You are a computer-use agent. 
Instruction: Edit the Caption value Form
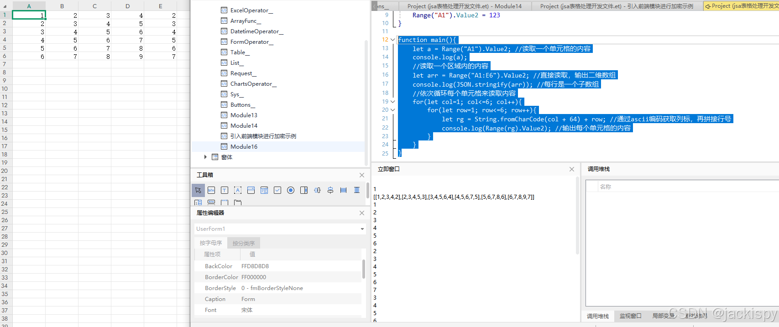coord(248,299)
